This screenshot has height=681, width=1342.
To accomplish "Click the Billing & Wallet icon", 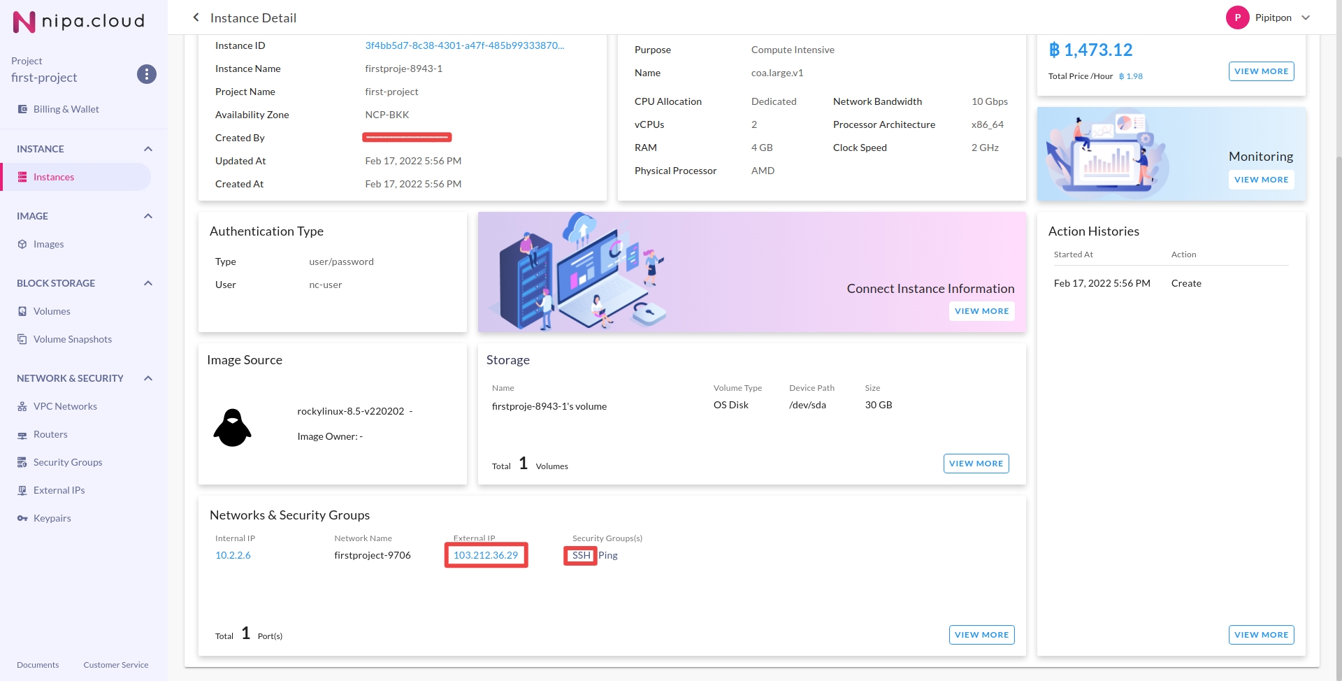I will 22,109.
